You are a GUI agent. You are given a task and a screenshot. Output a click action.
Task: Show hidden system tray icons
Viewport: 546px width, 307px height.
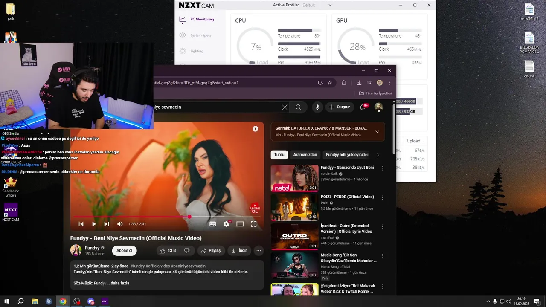488,301
